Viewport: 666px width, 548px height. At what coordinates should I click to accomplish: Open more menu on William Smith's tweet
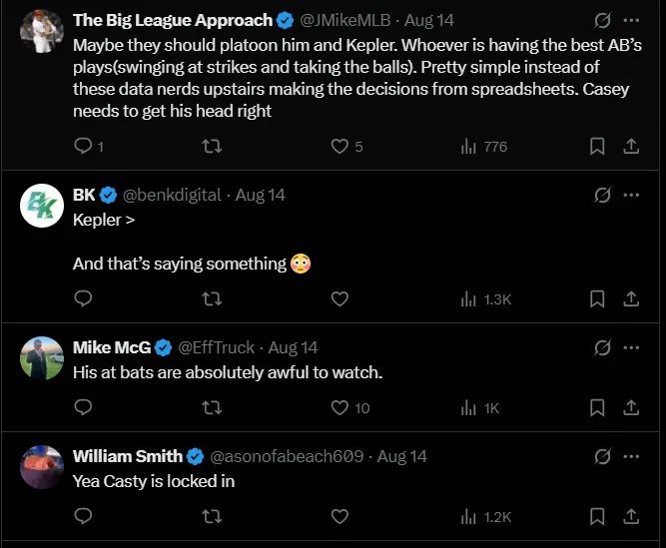tap(631, 456)
